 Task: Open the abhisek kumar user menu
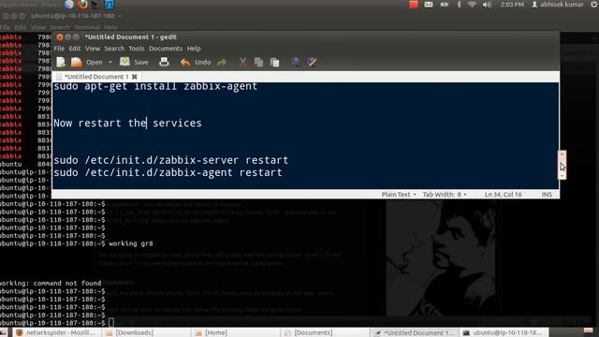tap(558, 5)
